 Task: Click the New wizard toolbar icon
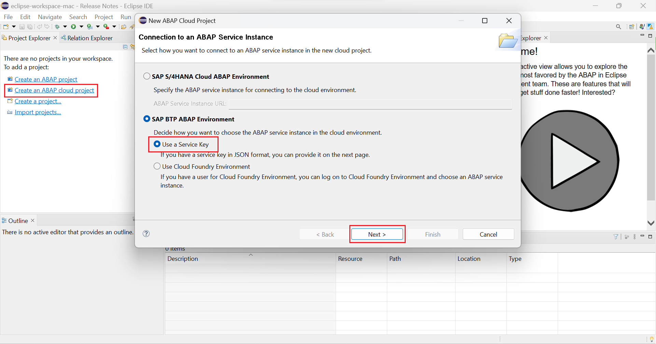6,27
